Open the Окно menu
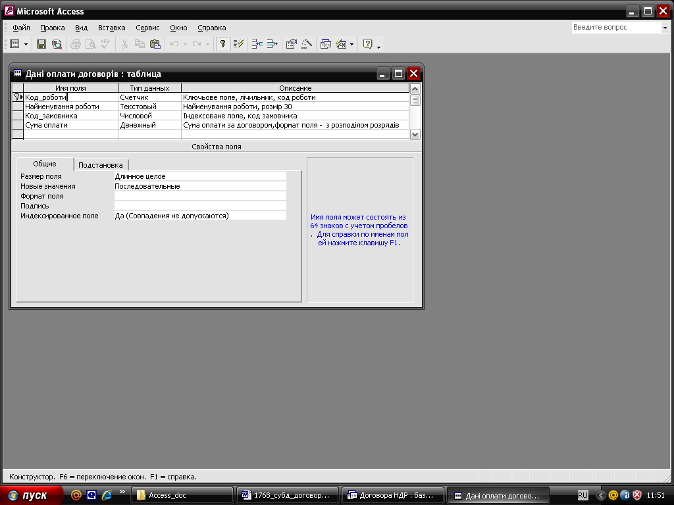 click(x=178, y=28)
